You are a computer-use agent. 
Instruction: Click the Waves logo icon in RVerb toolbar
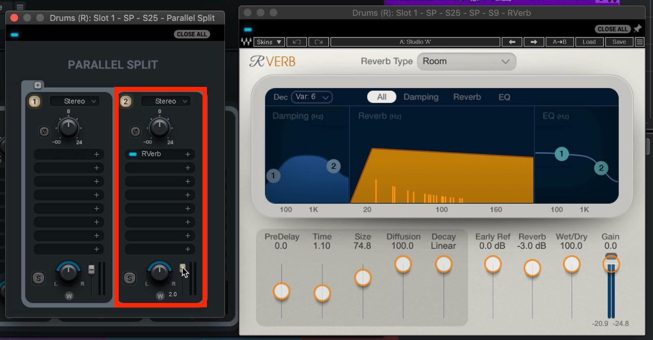point(246,42)
